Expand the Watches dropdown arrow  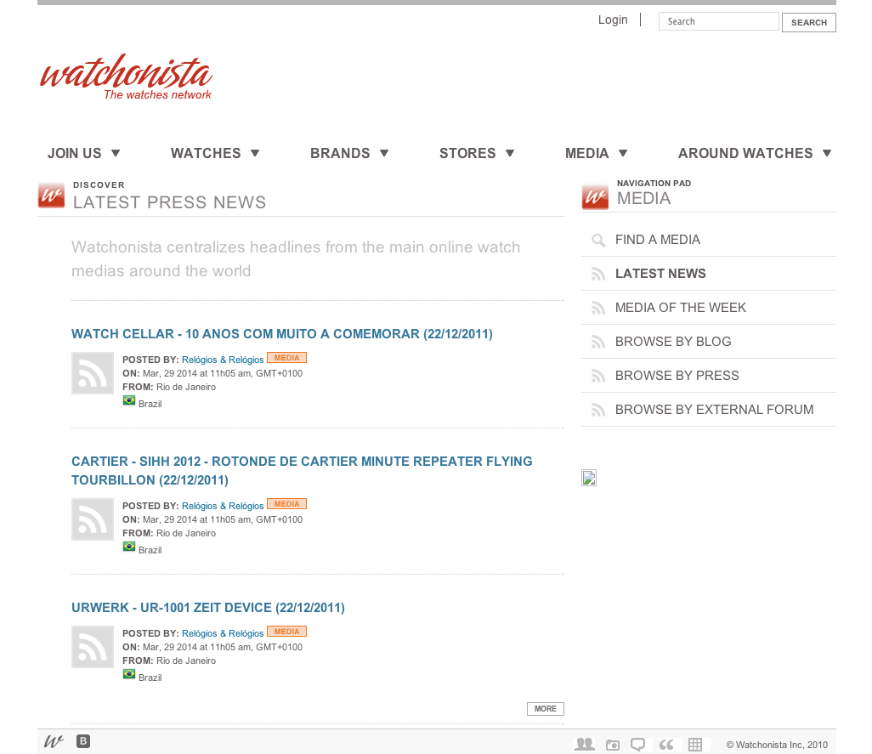255,153
